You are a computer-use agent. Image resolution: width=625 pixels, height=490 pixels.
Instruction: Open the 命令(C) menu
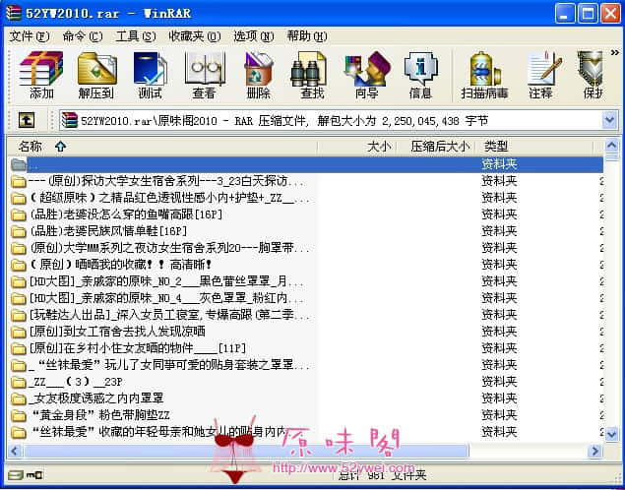coord(83,36)
